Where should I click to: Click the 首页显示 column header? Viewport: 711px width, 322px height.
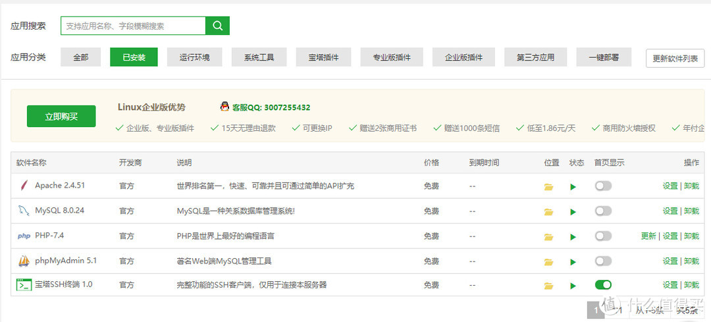coord(610,163)
